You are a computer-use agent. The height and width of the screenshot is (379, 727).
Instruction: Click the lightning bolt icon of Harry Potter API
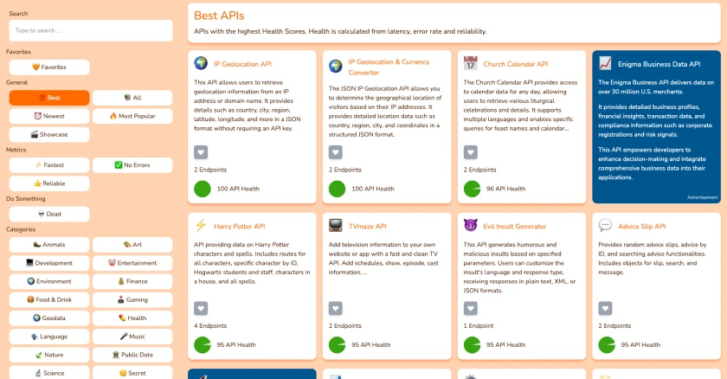coord(201,226)
